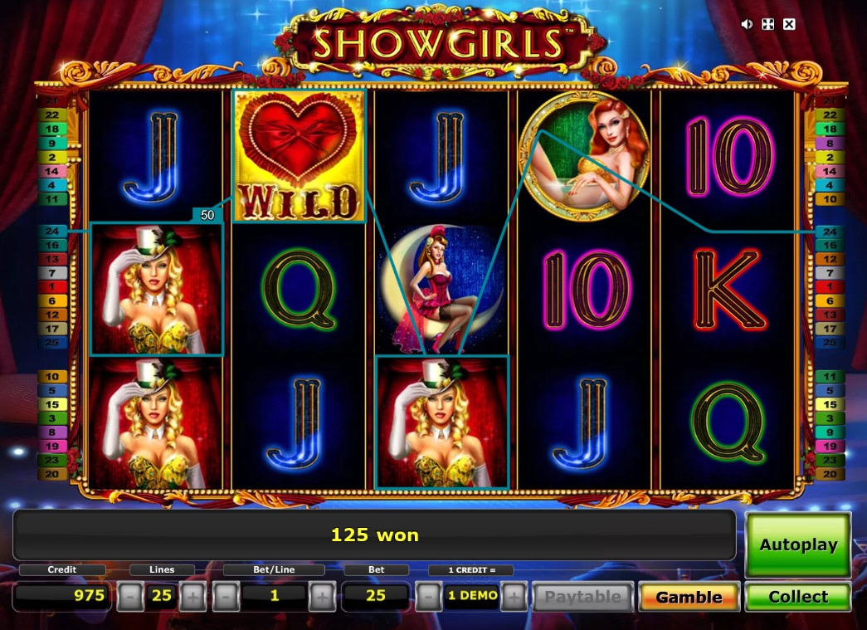Open the Paytable
The height and width of the screenshot is (630, 867).
[582, 597]
